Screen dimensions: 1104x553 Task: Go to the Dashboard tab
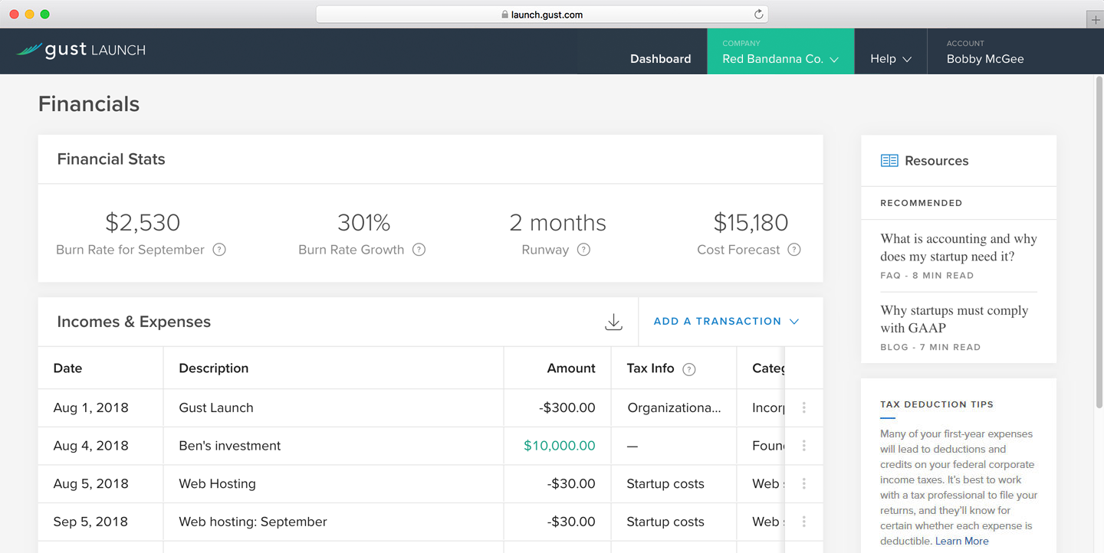(660, 59)
